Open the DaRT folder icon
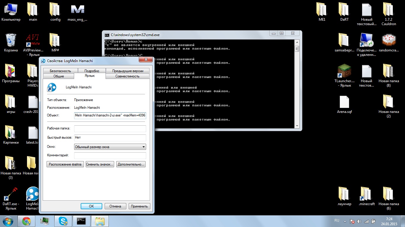The height and width of the screenshot is (227, 405). (x=344, y=12)
